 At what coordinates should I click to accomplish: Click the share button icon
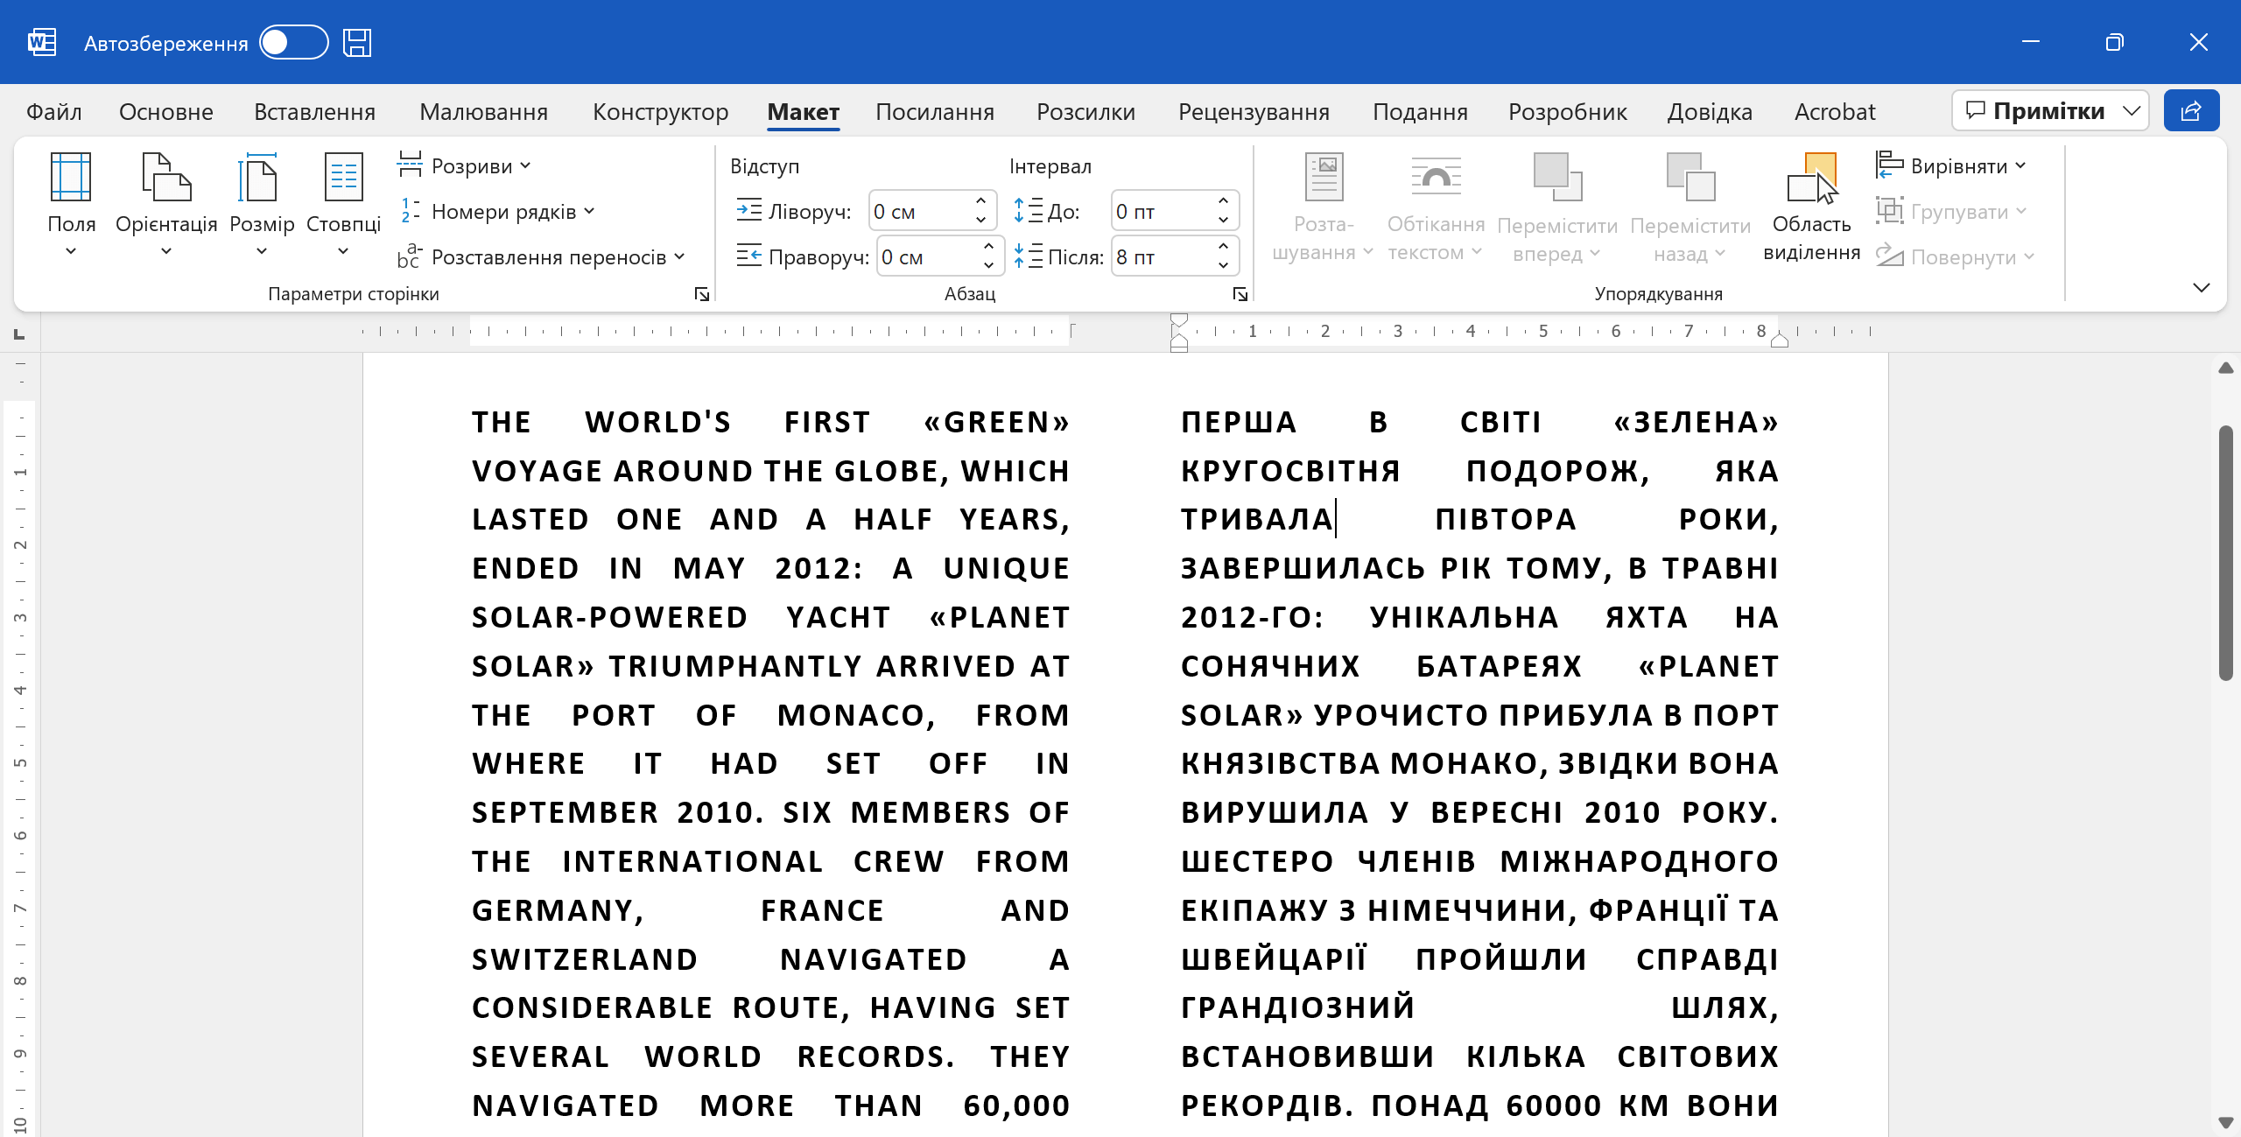tap(2190, 111)
